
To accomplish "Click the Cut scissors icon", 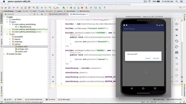I will tap(22, 8).
